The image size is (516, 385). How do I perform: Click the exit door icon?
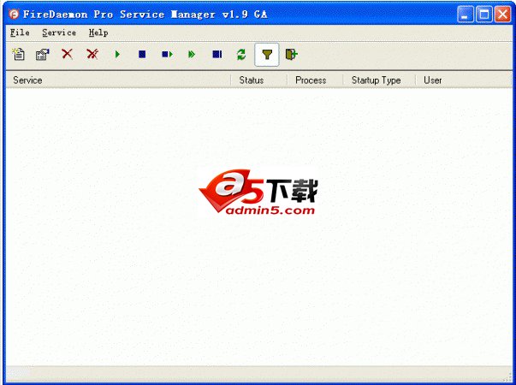(292, 54)
